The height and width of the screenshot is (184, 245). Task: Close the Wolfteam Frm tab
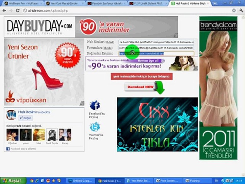pyautogui.click(x=41, y=3)
